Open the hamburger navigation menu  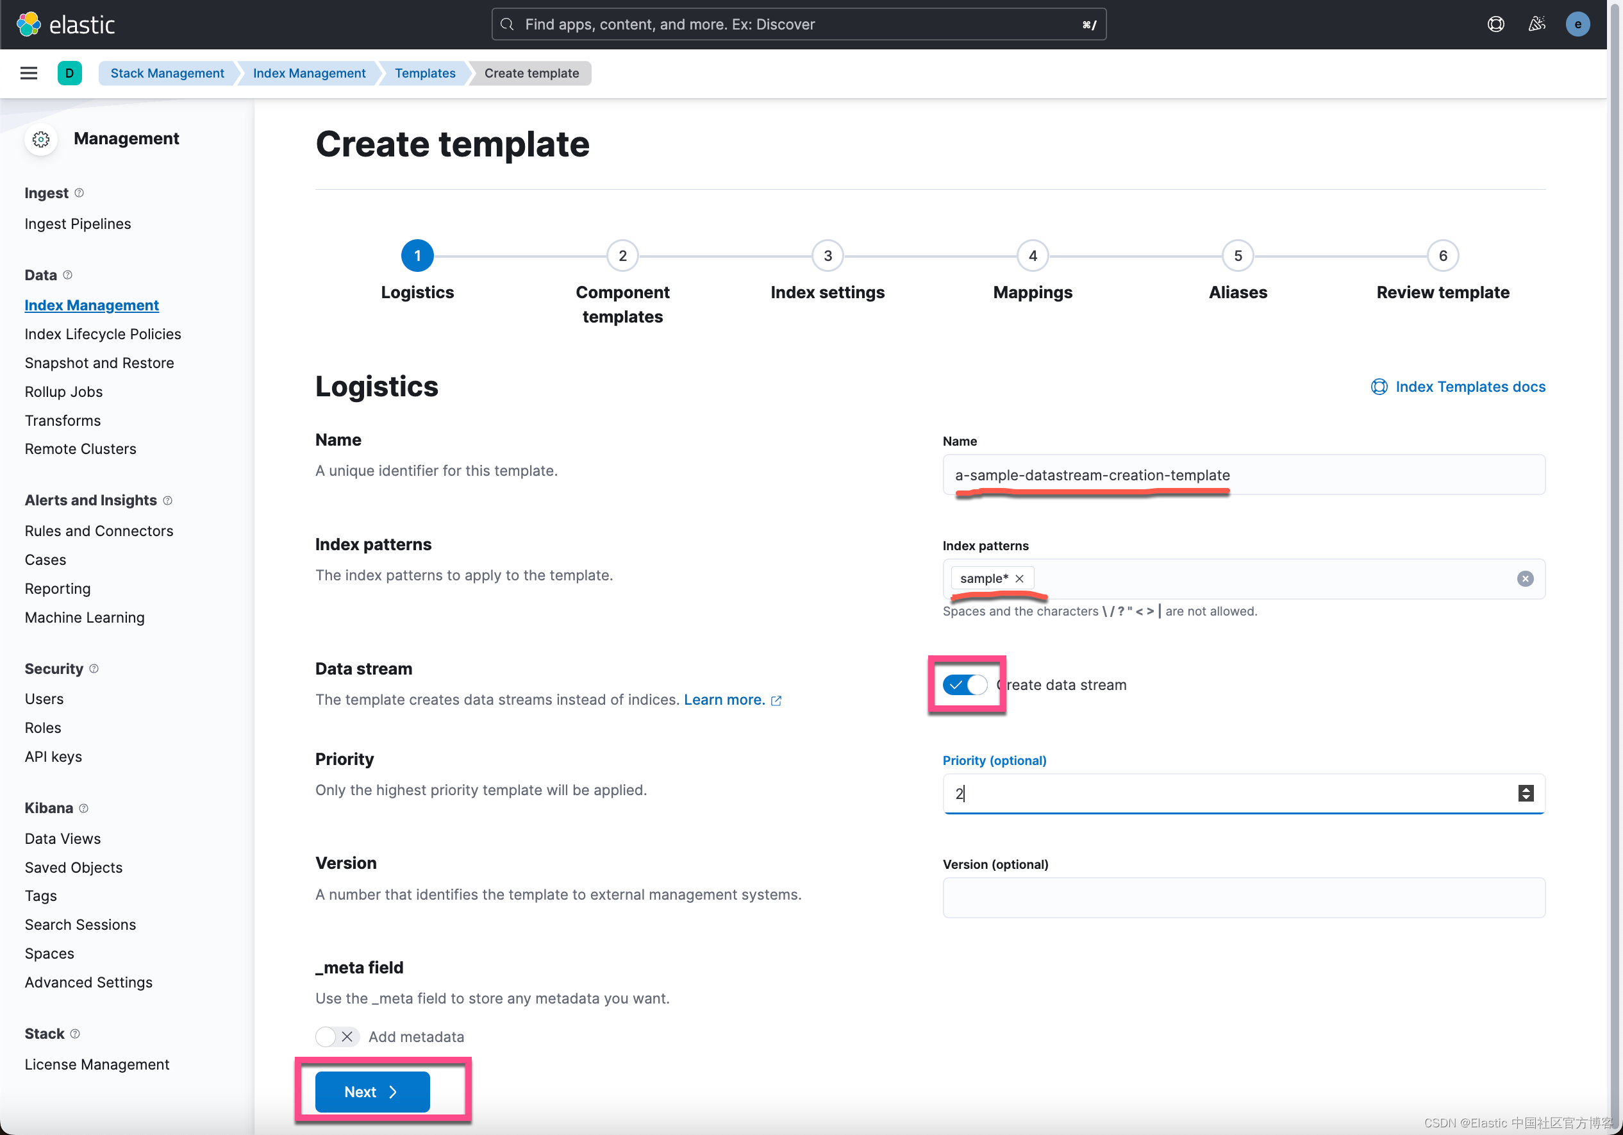coord(29,73)
